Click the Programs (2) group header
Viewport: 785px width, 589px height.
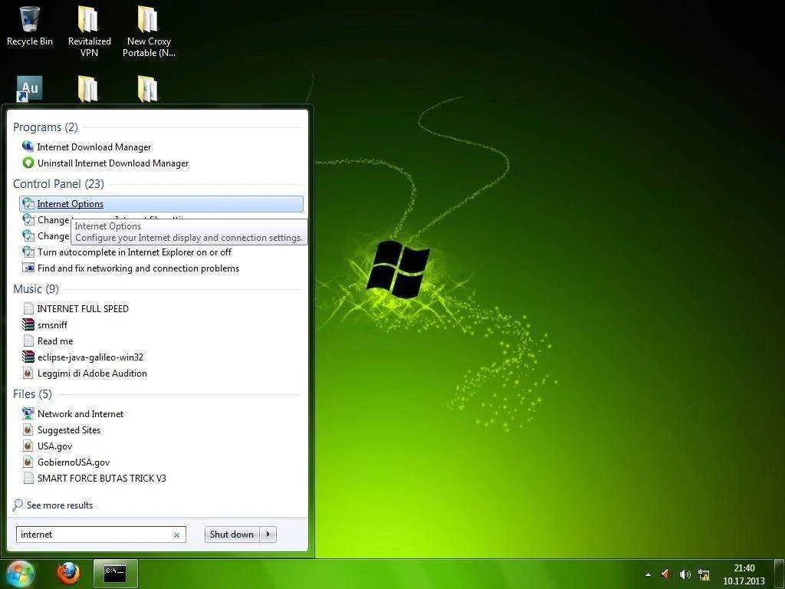[x=45, y=127]
